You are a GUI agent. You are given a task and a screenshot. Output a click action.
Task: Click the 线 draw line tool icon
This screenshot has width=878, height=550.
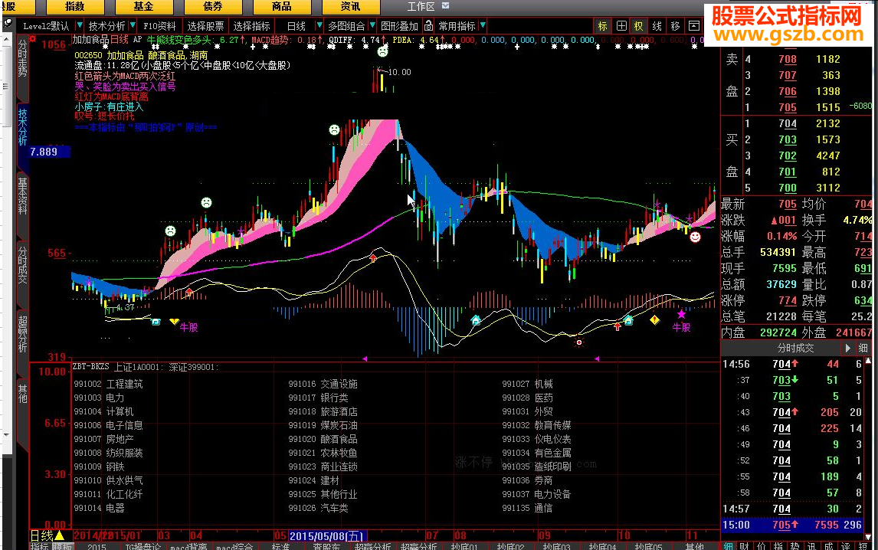coord(657,26)
